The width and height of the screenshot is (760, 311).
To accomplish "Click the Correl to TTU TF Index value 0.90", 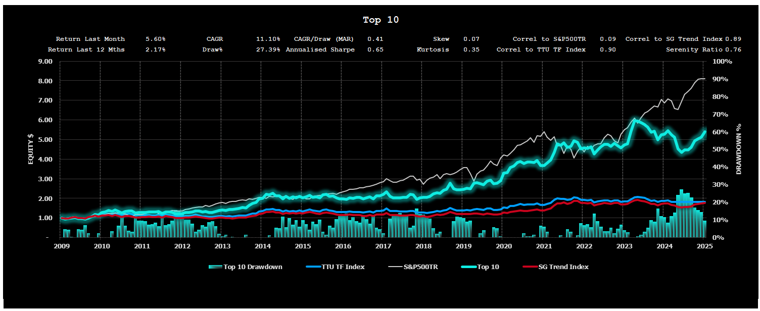I will (x=607, y=49).
